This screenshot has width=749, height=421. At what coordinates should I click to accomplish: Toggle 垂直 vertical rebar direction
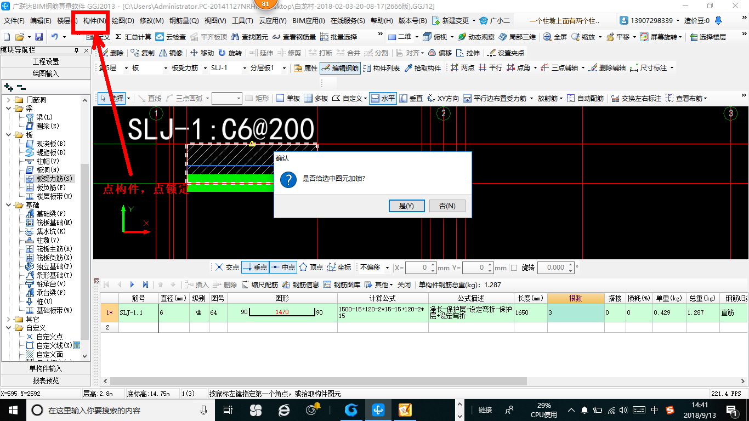[411, 99]
